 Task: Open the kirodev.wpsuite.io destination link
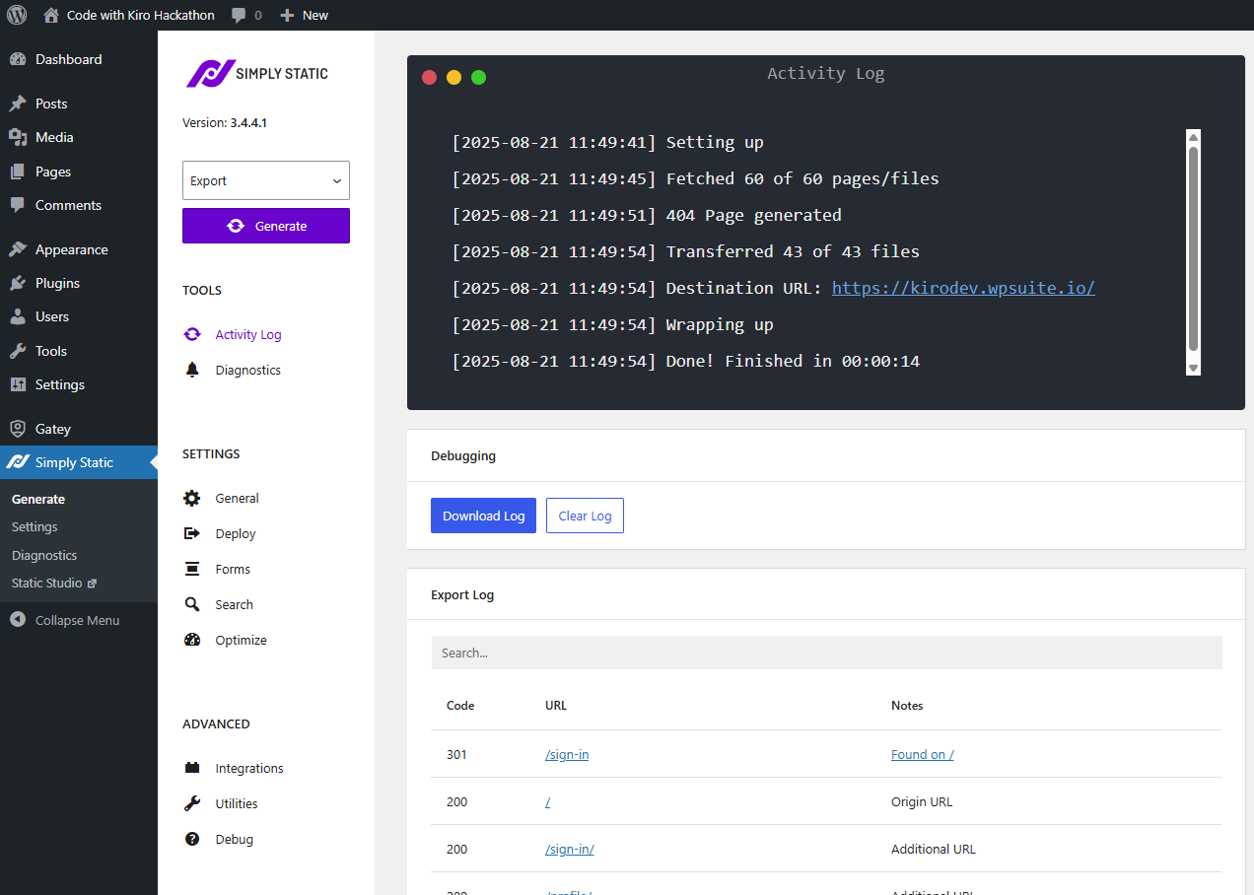(x=963, y=288)
